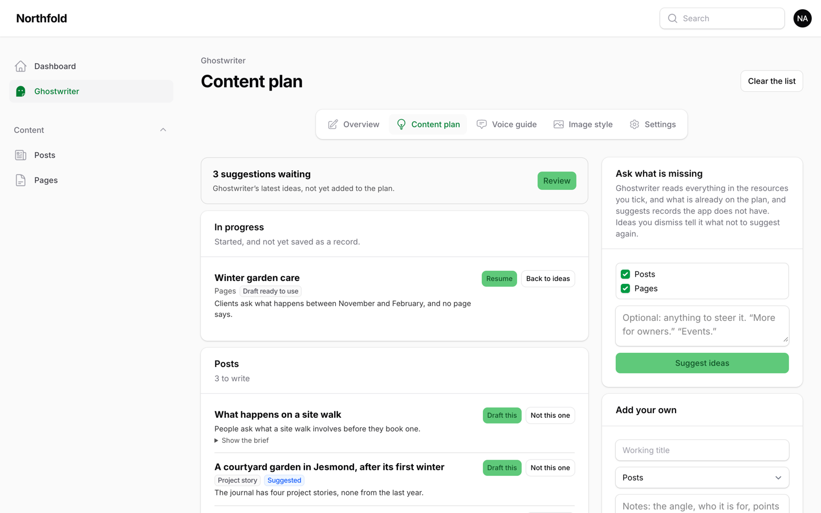Image resolution: width=821 pixels, height=513 pixels.
Task: Click the Project story tag
Action: point(237,481)
